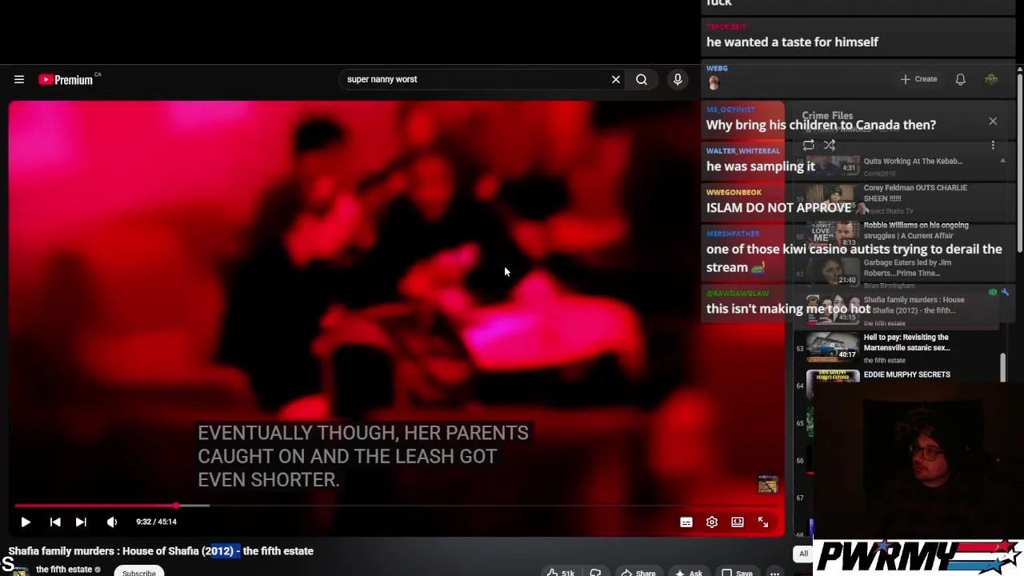Play the video
1024x576 pixels.
click(26, 522)
